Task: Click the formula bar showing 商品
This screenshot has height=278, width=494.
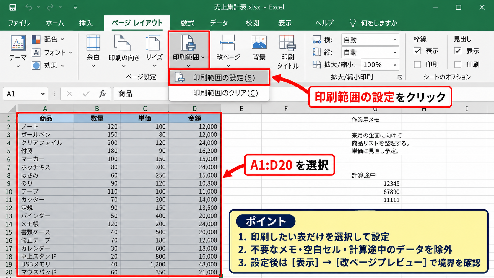Action: click(141, 94)
